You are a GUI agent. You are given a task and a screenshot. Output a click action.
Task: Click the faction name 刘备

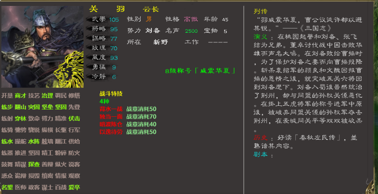(153, 31)
